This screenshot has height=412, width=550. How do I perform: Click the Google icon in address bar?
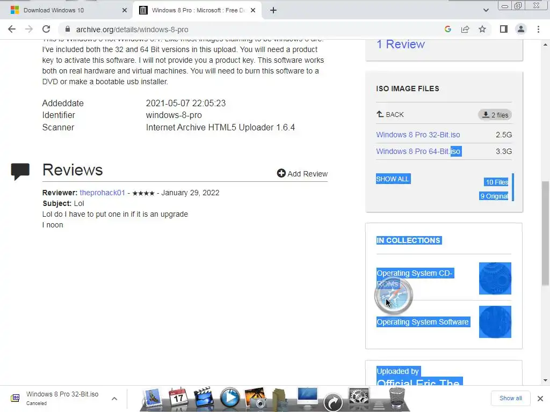click(447, 29)
